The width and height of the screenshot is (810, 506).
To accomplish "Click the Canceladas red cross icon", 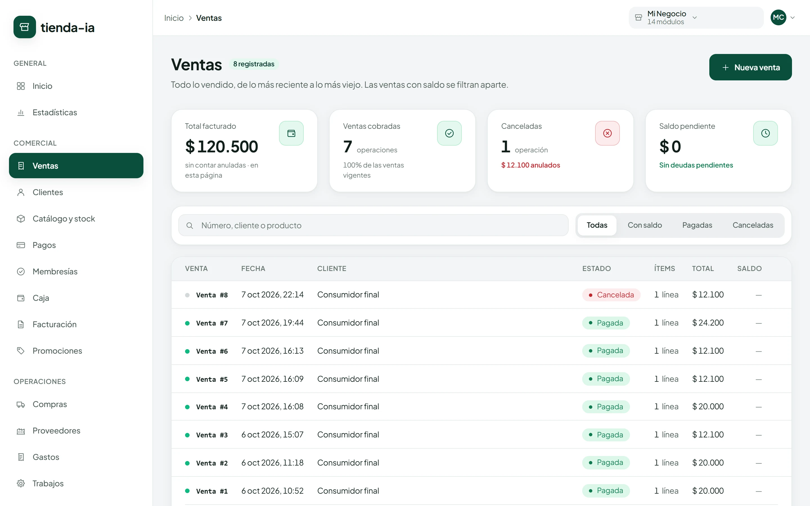I will [x=607, y=133].
